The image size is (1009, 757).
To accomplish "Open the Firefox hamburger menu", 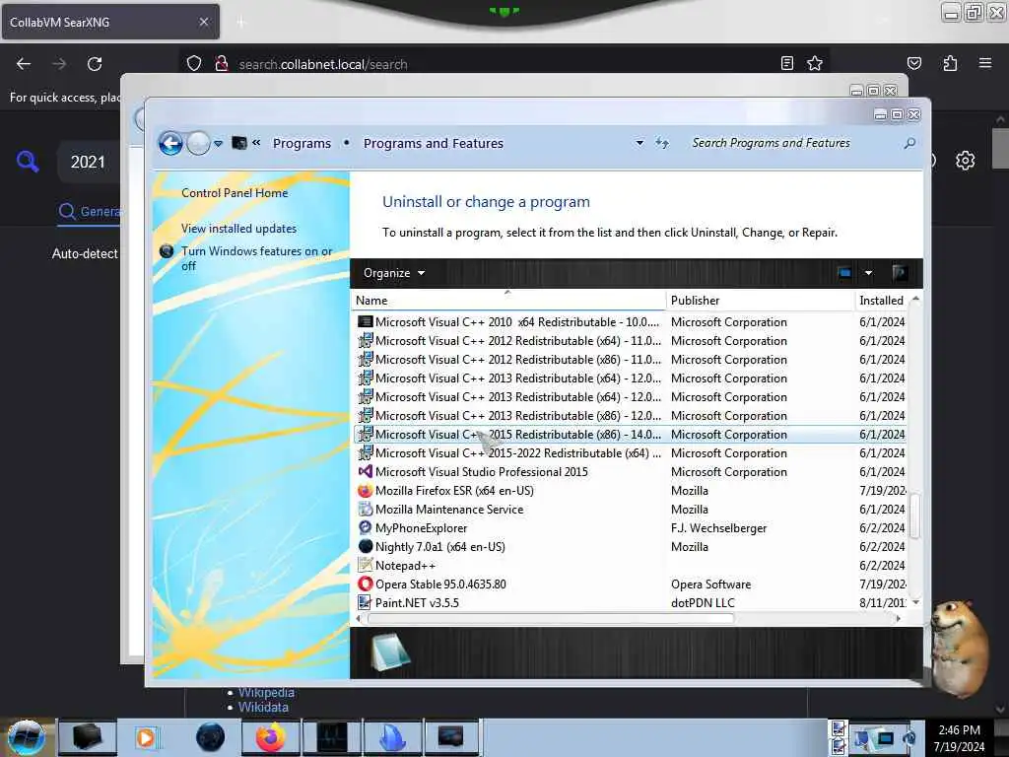I will tap(985, 63).
